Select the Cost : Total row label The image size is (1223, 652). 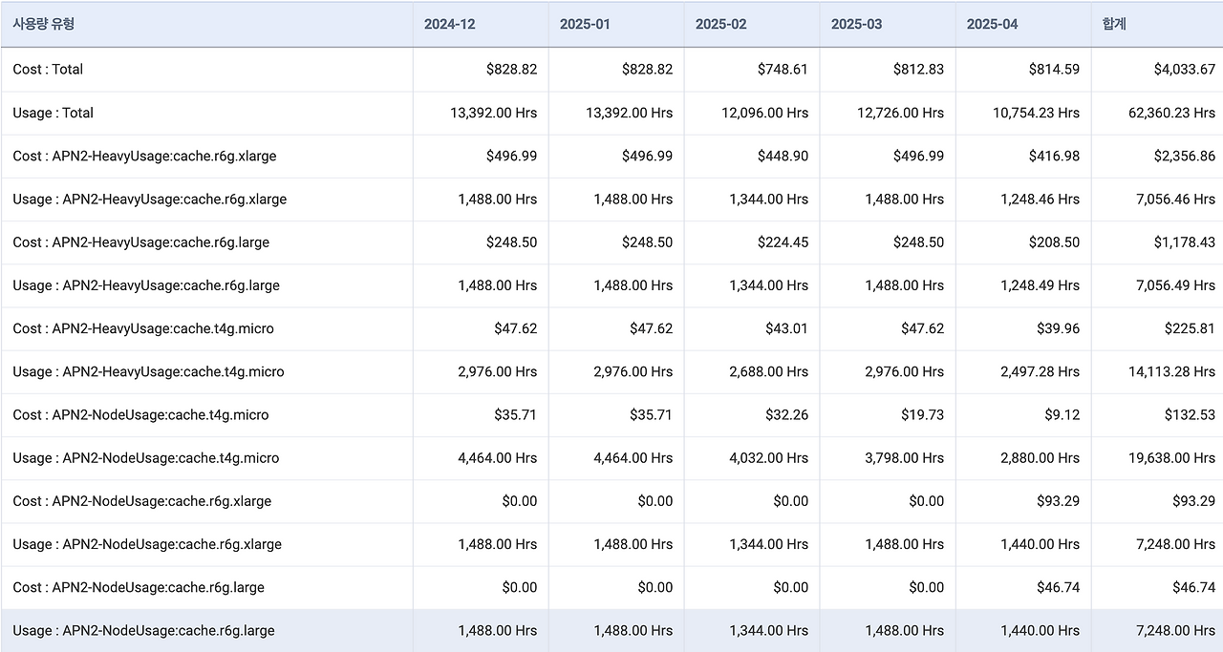click(x=48, y=70)
